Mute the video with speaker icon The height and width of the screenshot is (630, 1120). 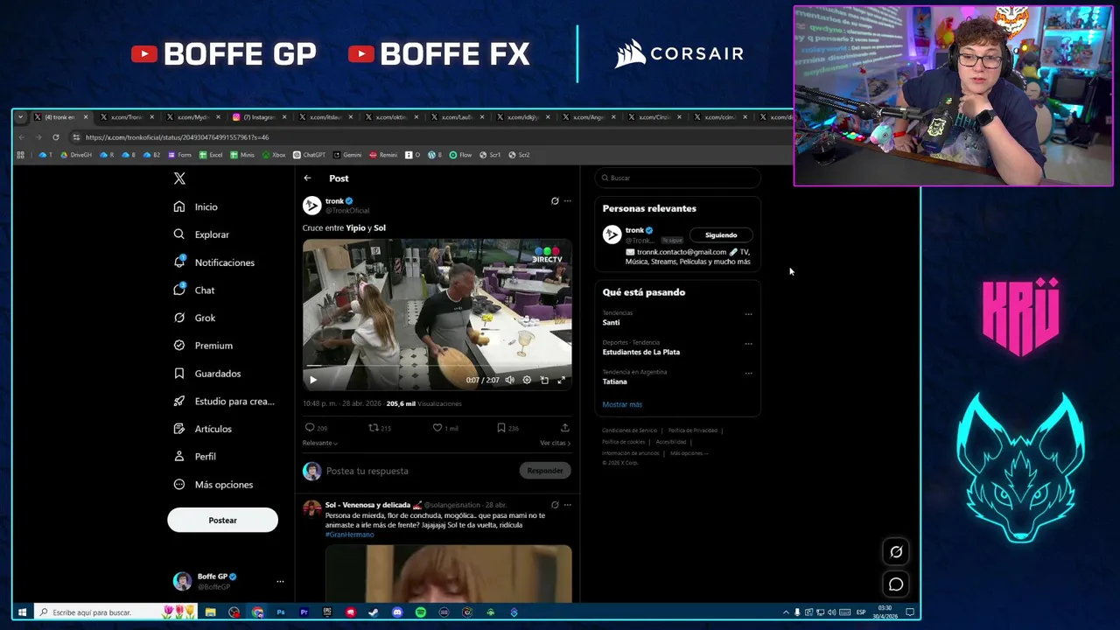click(x=509, y=380)
